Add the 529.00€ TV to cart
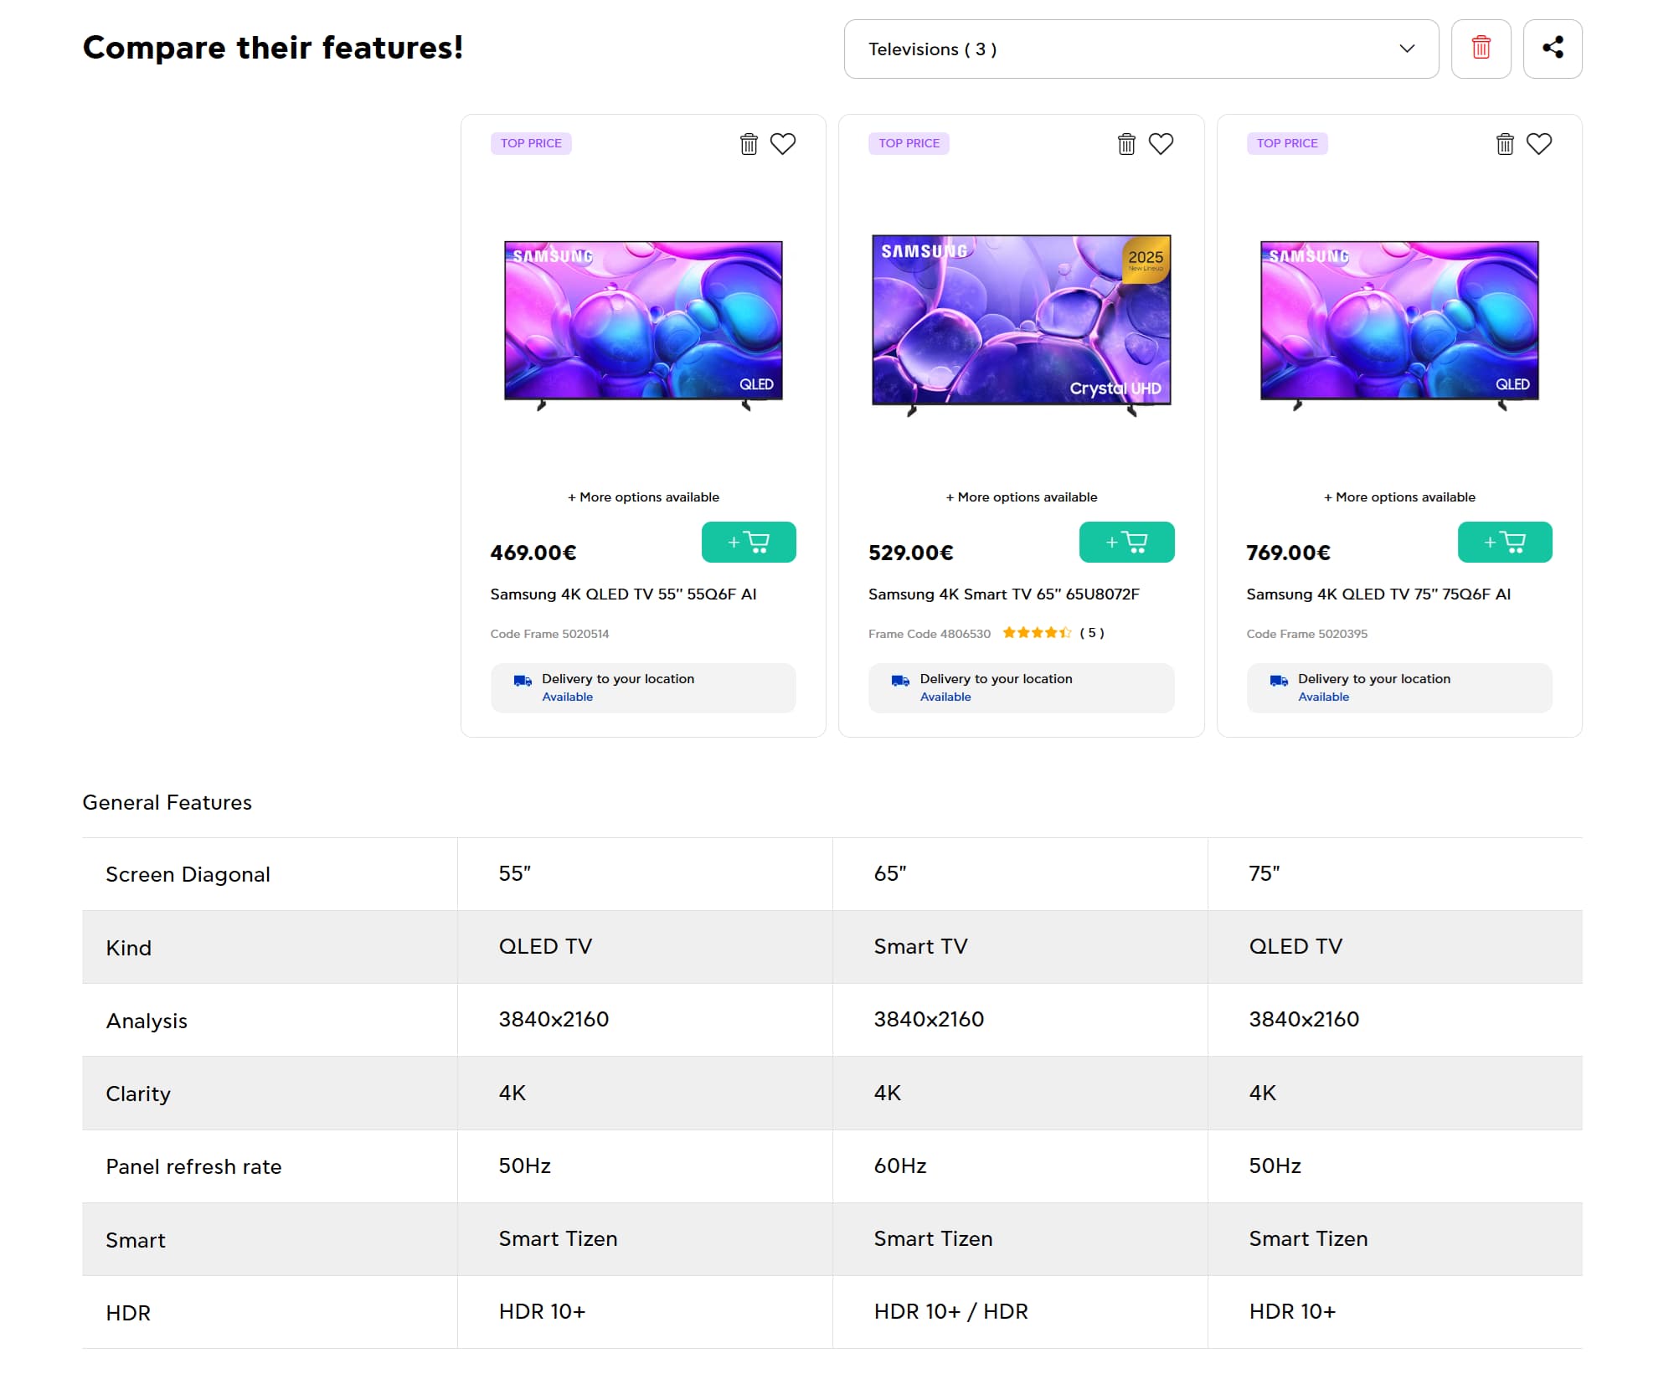The height and width of the screenshot is (1374, 1679). point(1125,542)
